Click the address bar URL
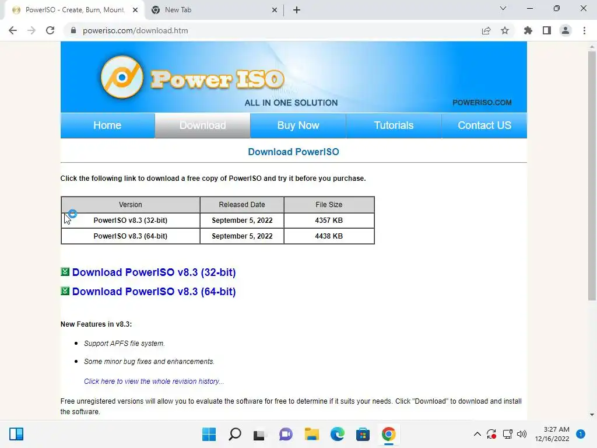Viewport: 597px width, 448px height. (135, 30)
